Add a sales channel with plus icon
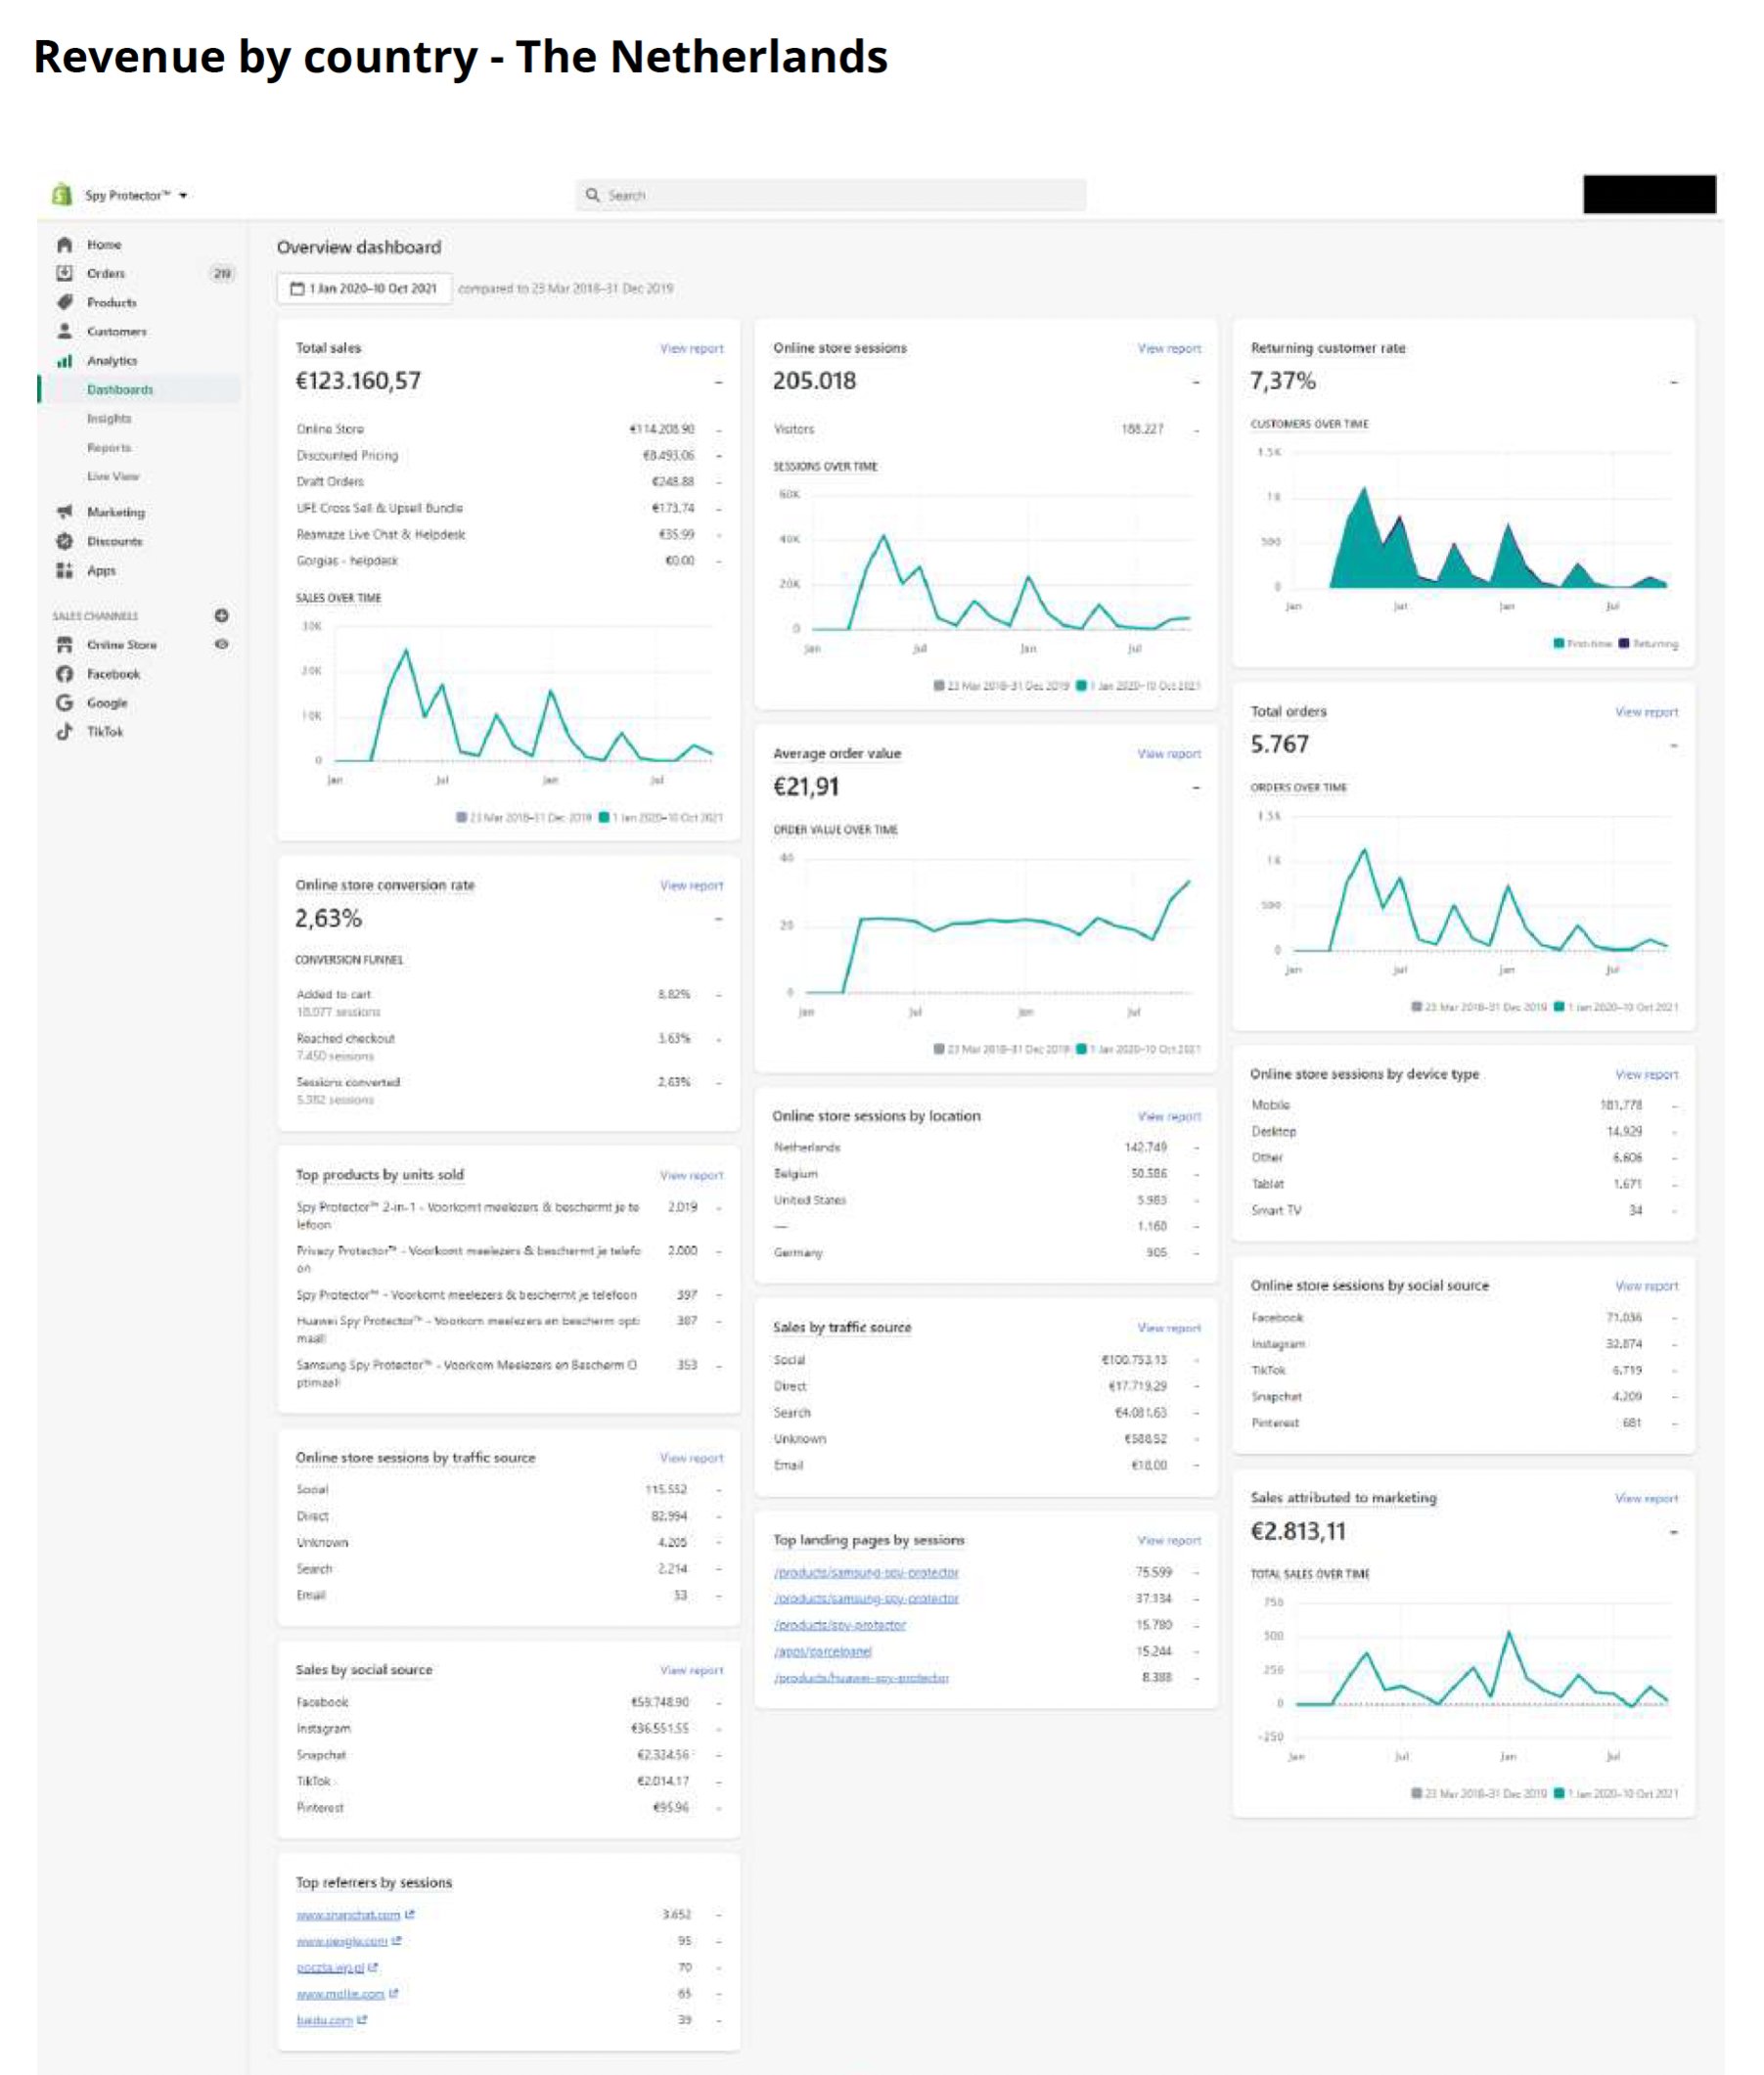 [x=221, y=615]
